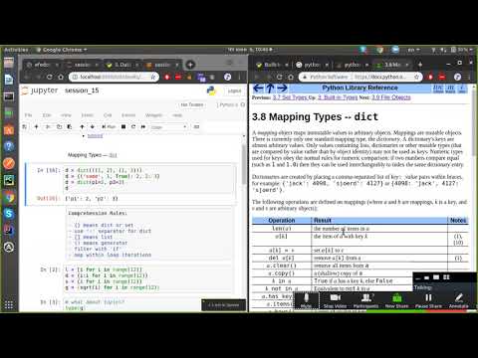Click New Share in the Zoom toolbar
478x358 pixels.
pyautogui.click(x=396, y=300)
